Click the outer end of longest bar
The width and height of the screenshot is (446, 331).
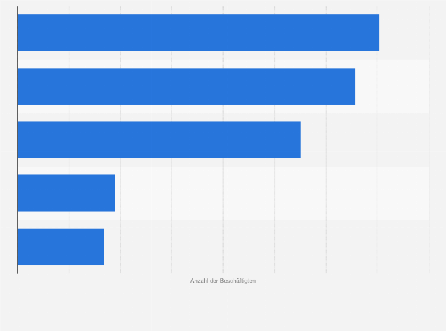click(x=378, y=33)
